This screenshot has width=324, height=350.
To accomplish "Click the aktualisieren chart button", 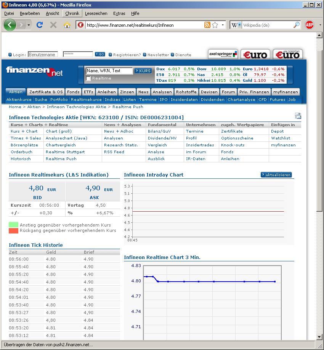I will click(x=276, y=175).
